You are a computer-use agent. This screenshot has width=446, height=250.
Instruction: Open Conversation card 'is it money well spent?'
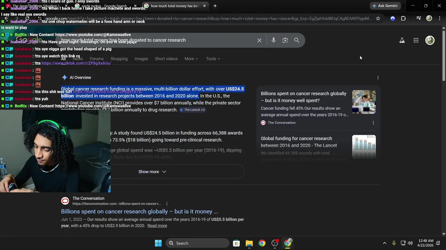click(x=303, y=97)
